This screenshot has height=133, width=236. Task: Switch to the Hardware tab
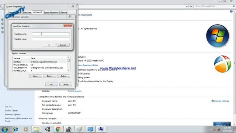(x=27, y=13)
